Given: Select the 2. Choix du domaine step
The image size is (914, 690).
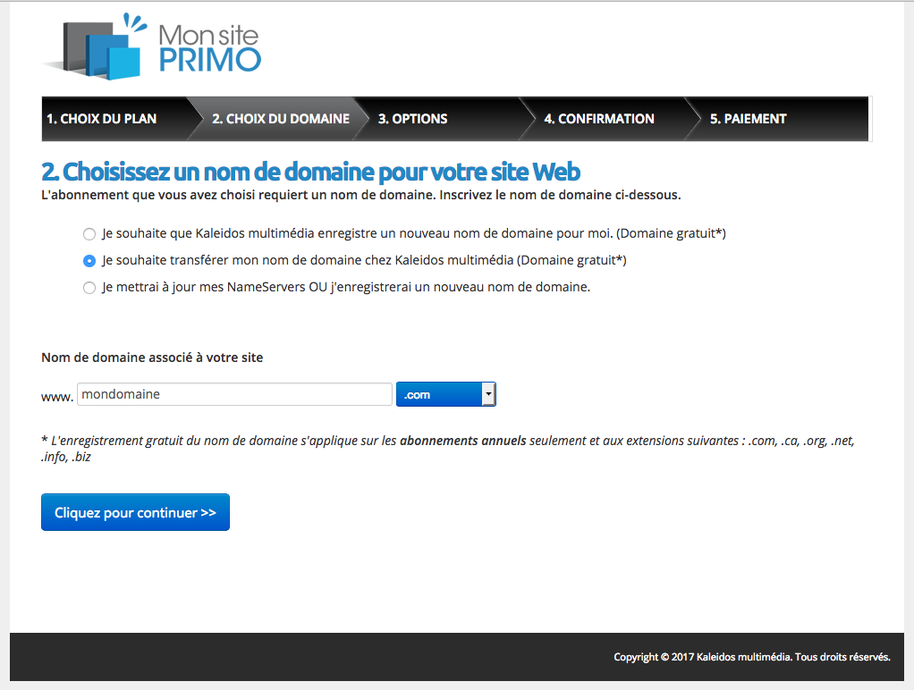Looking at the screenshot, I should click(x=281, y=119).
